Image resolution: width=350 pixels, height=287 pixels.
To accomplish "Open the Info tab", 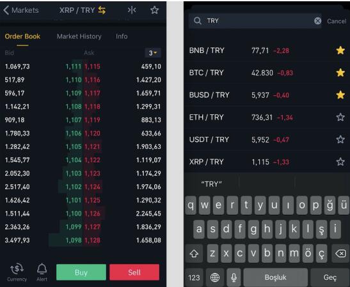I will point(122,36).
